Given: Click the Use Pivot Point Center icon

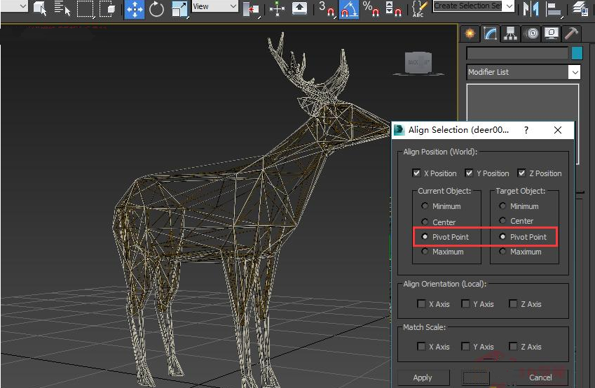Looking at the screenshot, I should click(251, 8).
